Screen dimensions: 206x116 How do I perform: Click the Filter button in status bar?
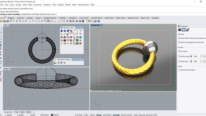click(x=136, y=115)
